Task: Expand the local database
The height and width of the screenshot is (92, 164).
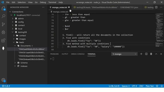Action: (13, 29)
